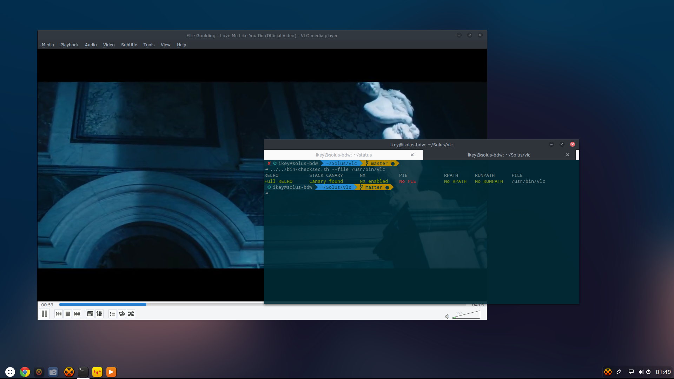Click the 'Canary found' result text
Viewport: 674px width, 379px height.
click(x=326, y=181)
